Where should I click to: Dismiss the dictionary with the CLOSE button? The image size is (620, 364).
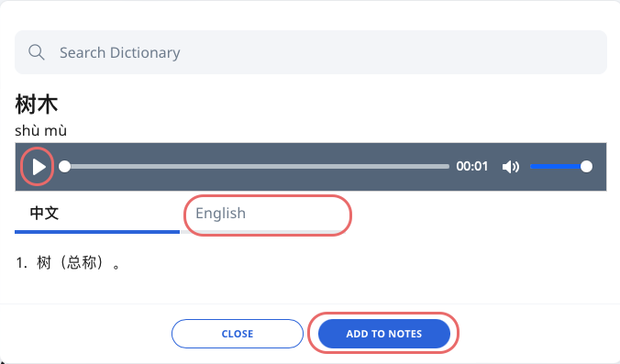click(x=238, y=334)
